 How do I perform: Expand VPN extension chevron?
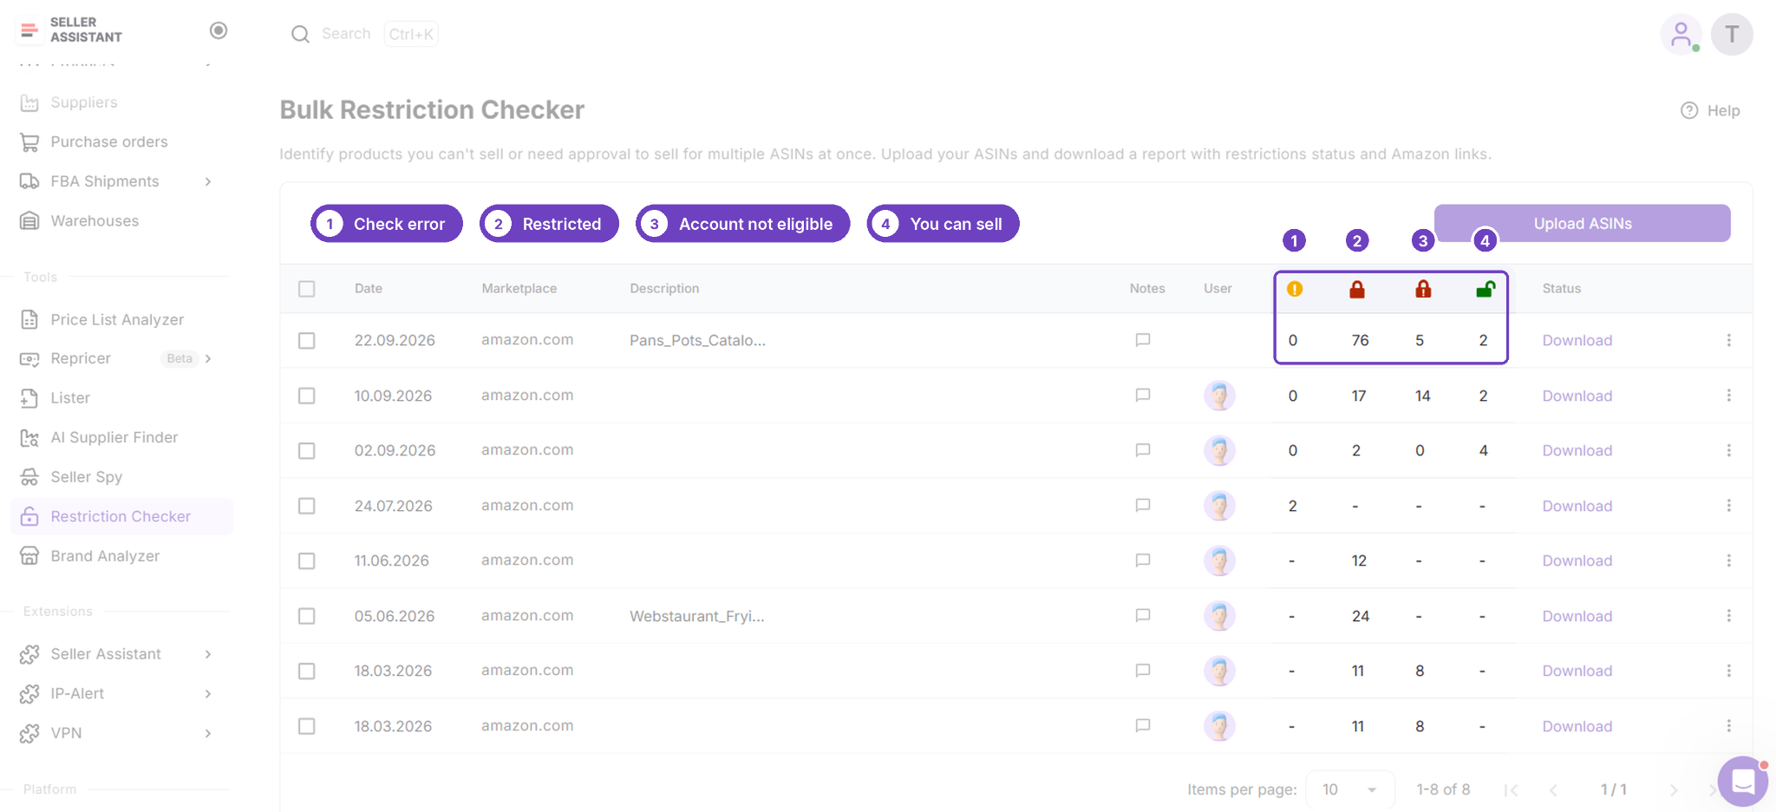(208, 733)
